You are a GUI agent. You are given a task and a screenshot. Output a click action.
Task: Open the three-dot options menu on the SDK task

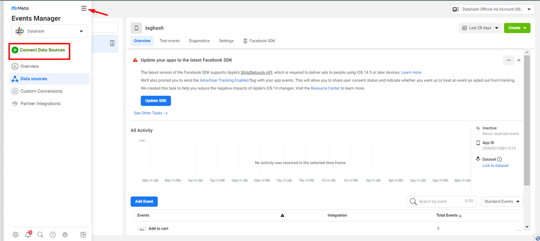click(x=509, y=60)
